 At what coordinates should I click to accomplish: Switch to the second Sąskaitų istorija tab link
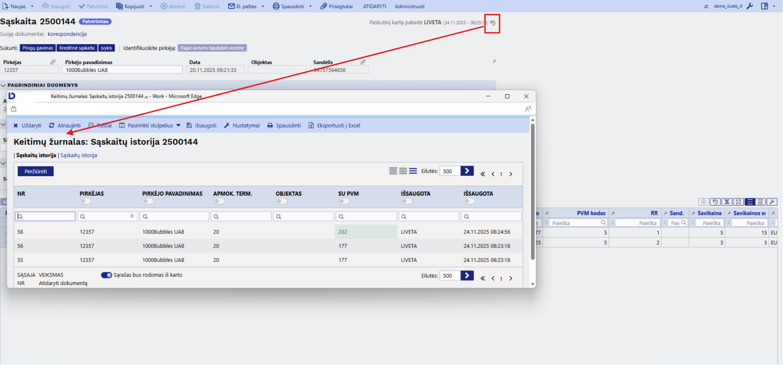pyautogui.click(x=79, y=156)
